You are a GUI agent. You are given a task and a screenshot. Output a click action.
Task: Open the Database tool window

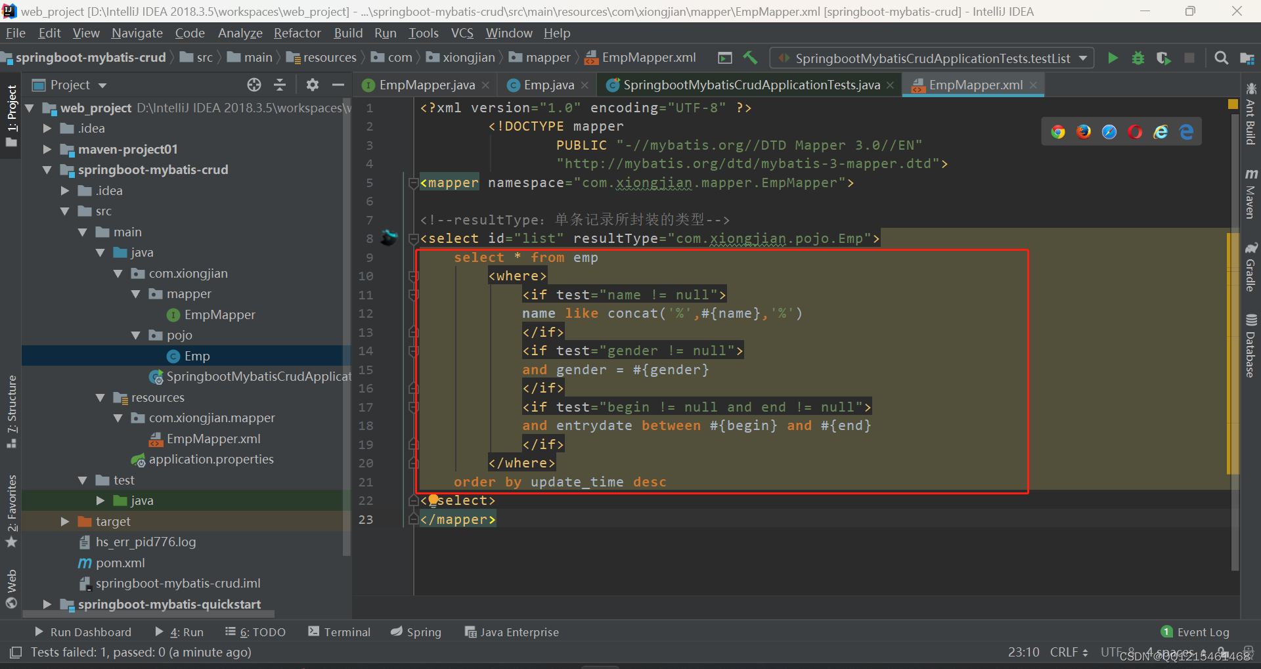pos(1251,346)
